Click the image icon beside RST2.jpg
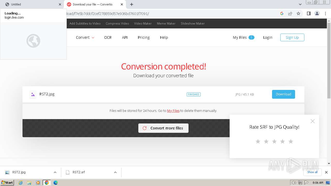 click(x=33, y=94)
